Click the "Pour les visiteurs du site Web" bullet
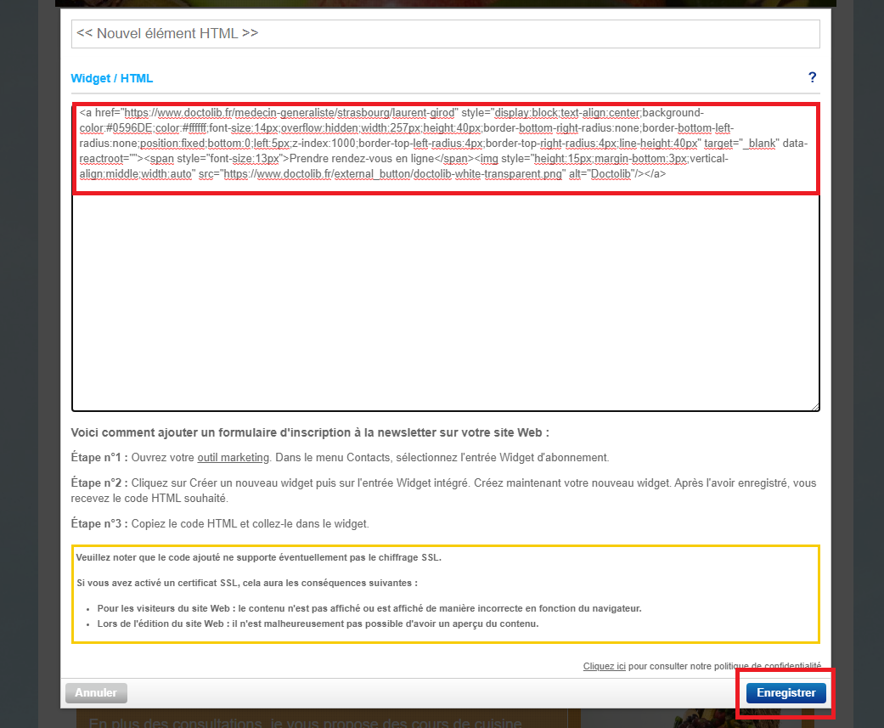The height and width of the screenshot is (728, 884). point(369,608)
